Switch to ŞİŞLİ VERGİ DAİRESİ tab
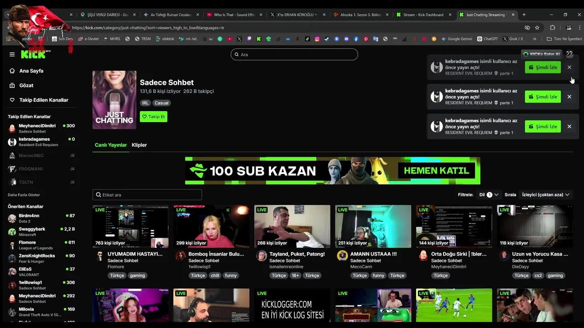584x328 pixels. pyautogui.click(x=108, y=15)
